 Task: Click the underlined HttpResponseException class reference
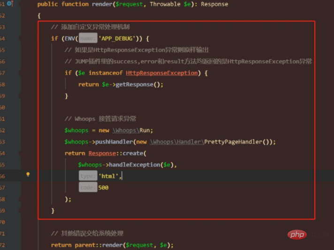(x=161, y=73)
